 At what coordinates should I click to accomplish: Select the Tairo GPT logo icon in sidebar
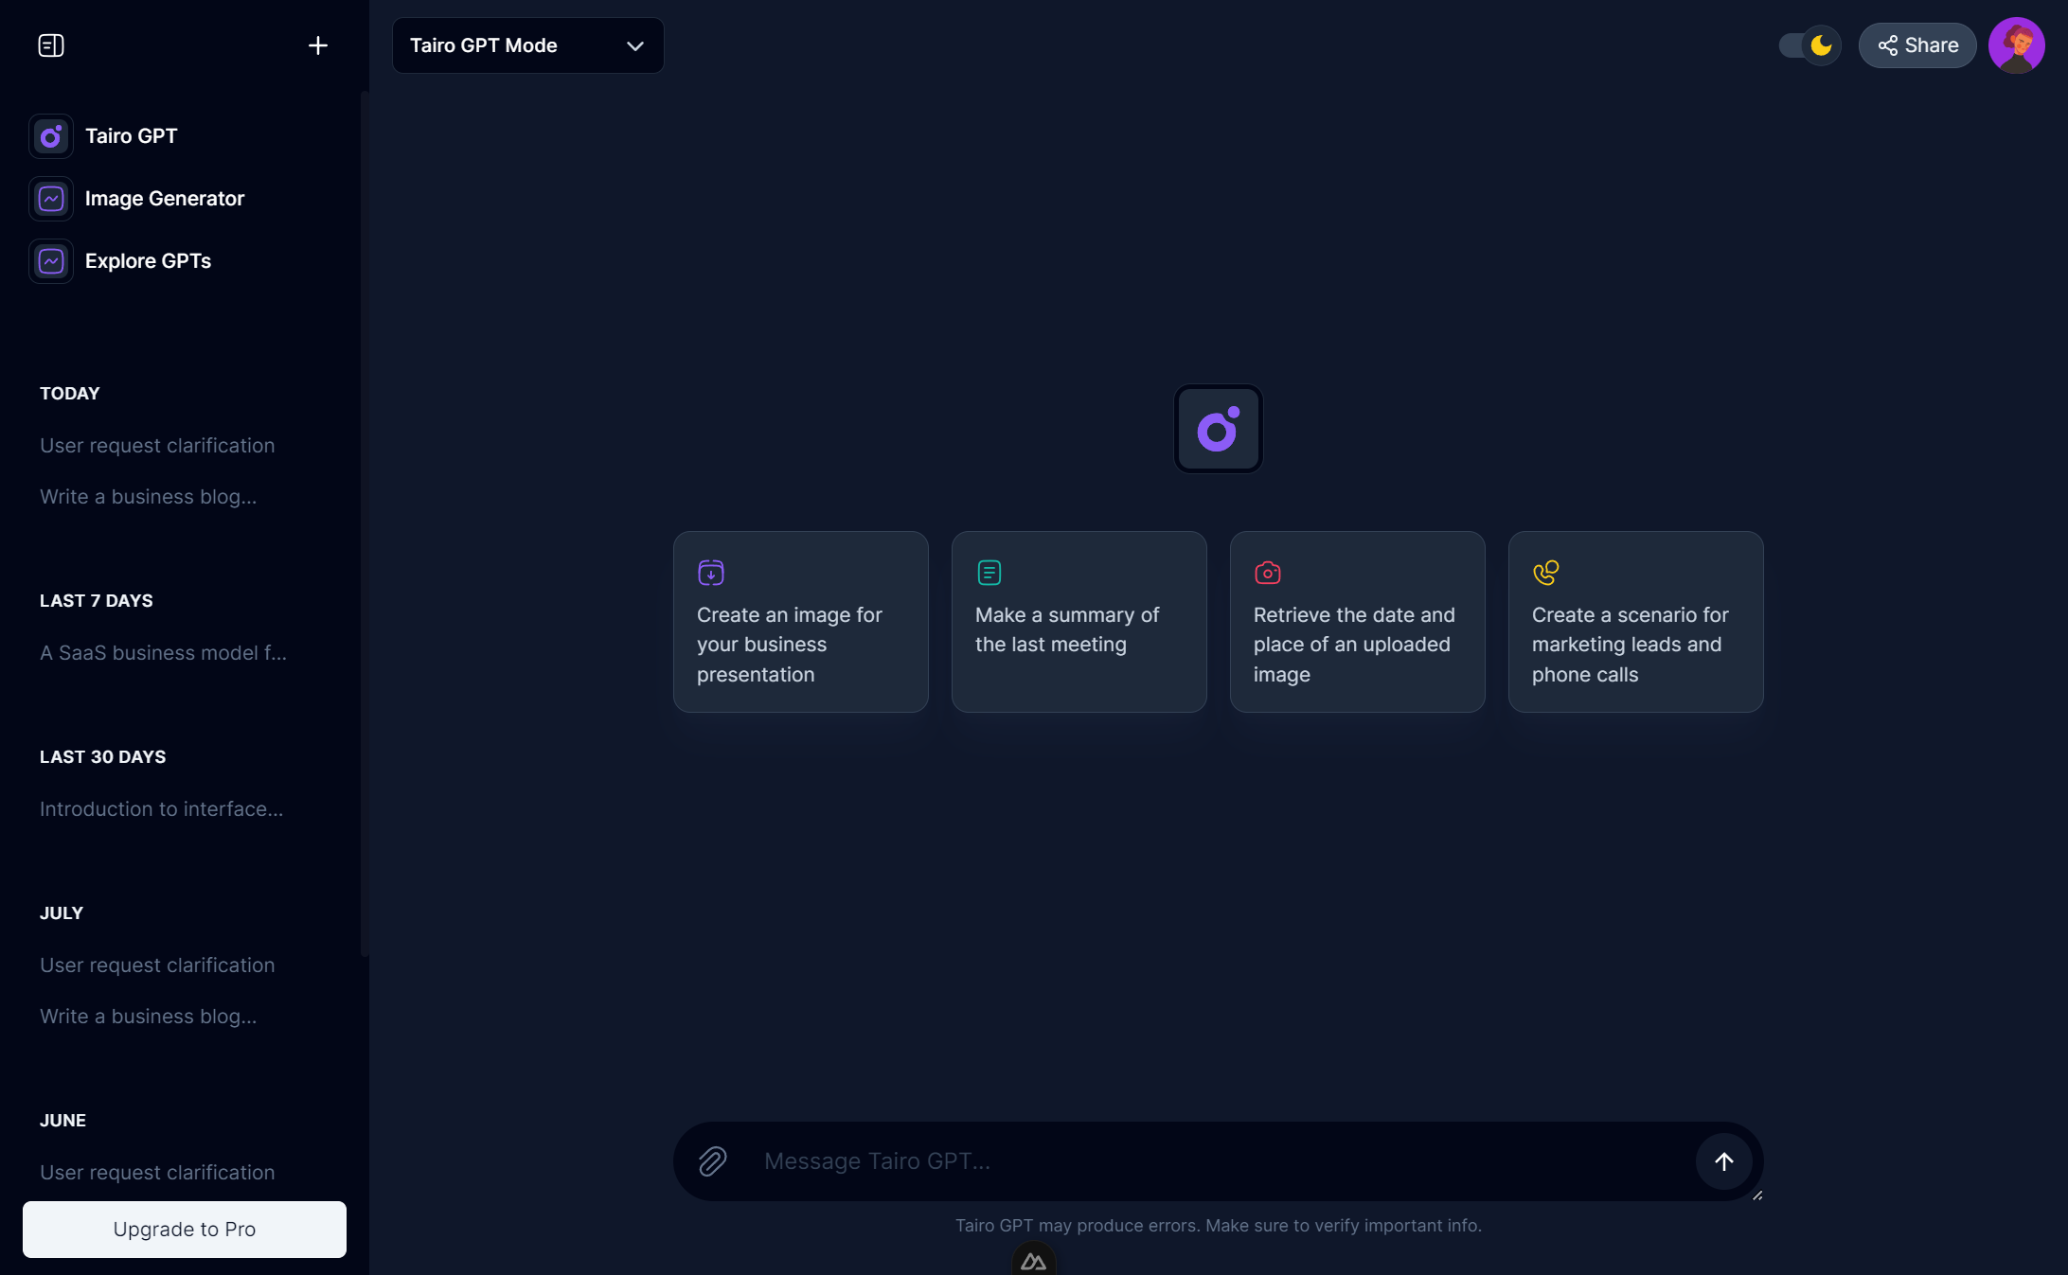click(50, 136)
